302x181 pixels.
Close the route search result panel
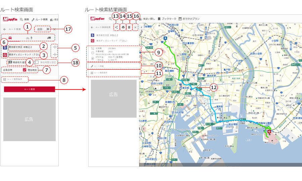click(x=136, y=27)
